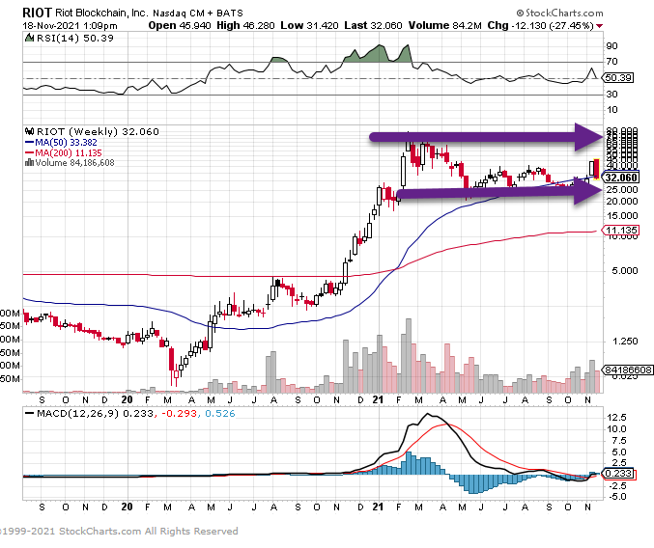
Task: Click the High 46.280 value
Action: coord(245,25)
